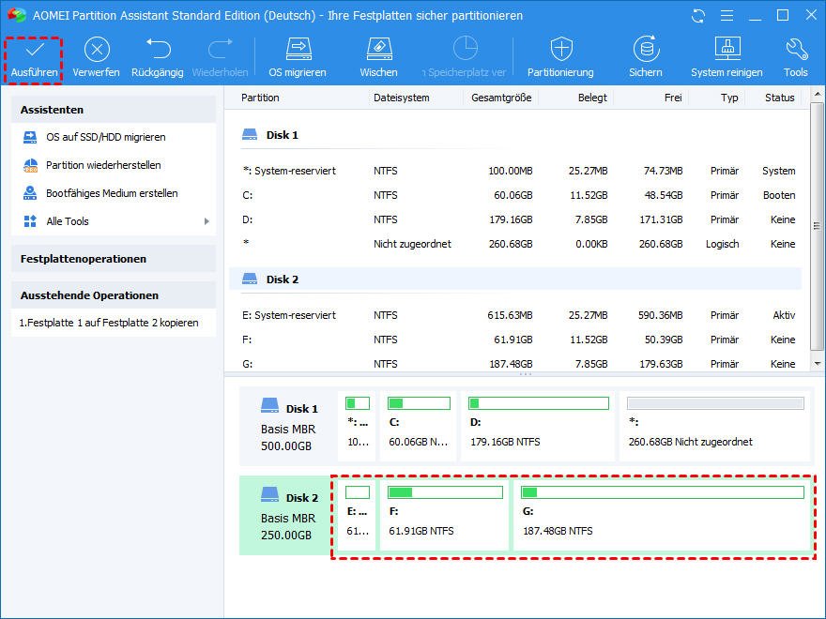Viewport: 826px width, 619px height.
Task: Sort by Partition column header
Action: tap(260, 98)
